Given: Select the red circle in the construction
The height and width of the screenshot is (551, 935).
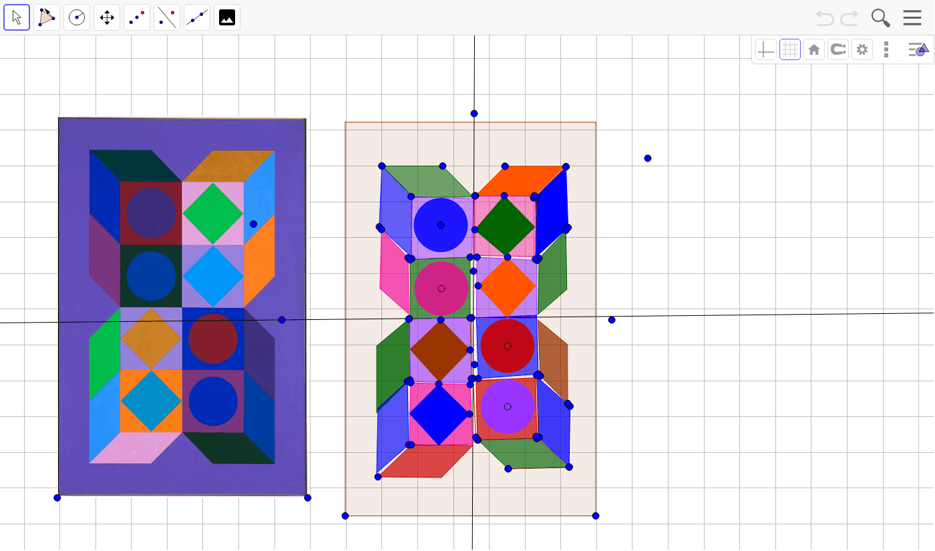Looking at the screenshot, I should pyautogui.click(x=508, y=346).
